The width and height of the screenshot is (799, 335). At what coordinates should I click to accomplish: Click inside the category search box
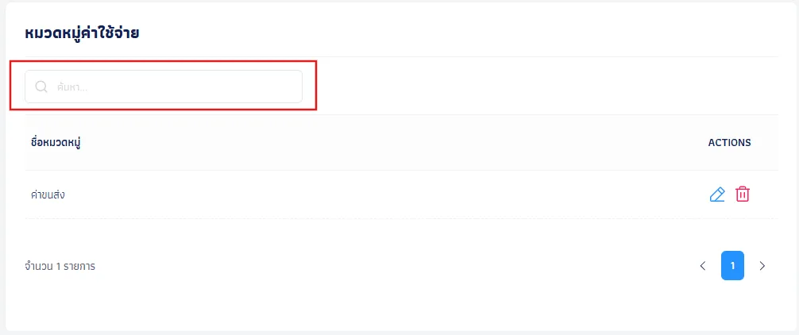click(x=164, y=87)
